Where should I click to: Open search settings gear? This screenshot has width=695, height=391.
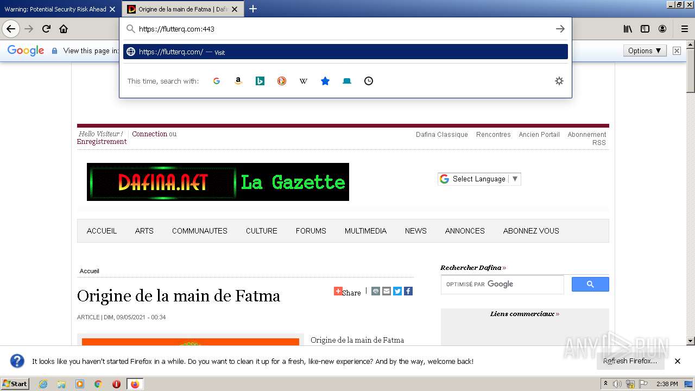(x=559, y=81)
